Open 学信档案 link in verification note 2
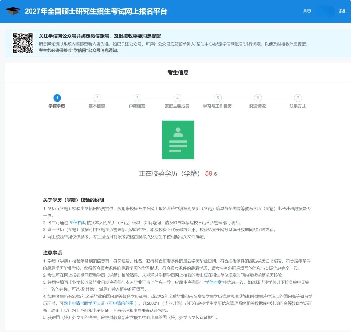 click(x=77, y=223)
